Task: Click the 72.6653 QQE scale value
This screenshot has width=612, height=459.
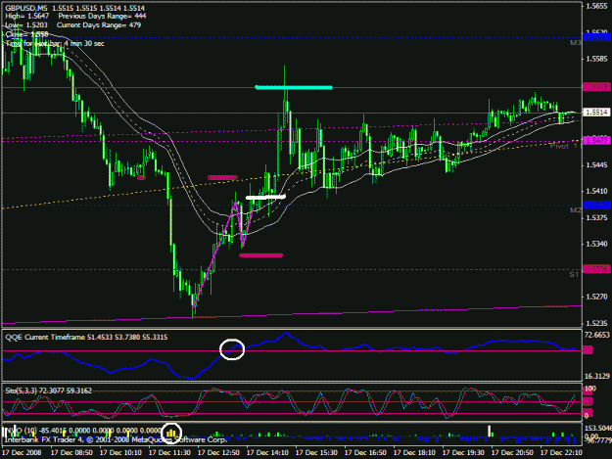Action: pos(597,335)
